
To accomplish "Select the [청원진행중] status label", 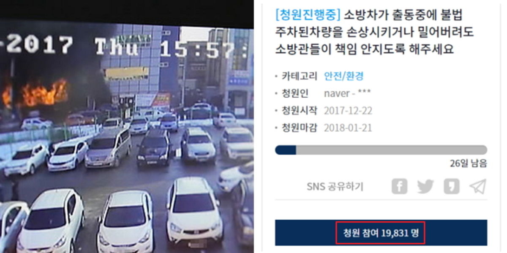I will (x=308, y=15).
